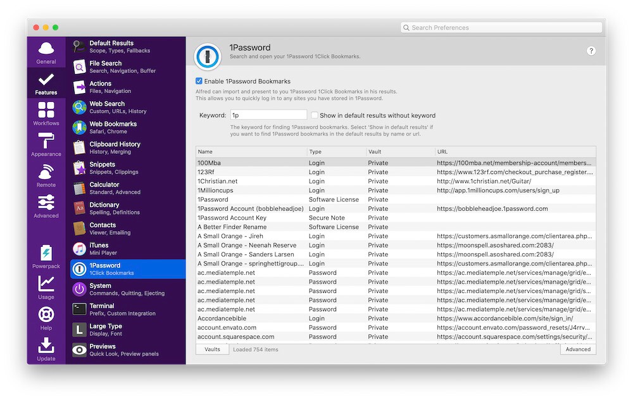This screenshot has width=633, height=400.
Task: Select the Features checkmark icon
Action: pyautogui.click(x=46, y=79)
